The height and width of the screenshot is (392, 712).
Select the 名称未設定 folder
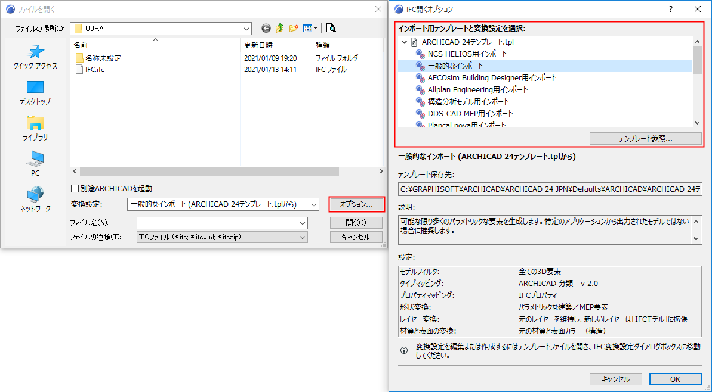click(x=98, y=58)
